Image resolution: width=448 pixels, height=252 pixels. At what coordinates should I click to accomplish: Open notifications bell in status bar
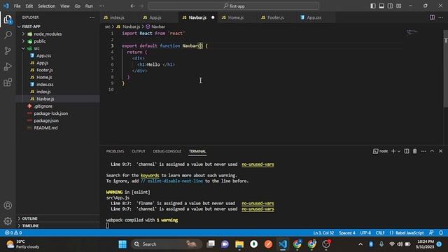(x=441, y=233)
